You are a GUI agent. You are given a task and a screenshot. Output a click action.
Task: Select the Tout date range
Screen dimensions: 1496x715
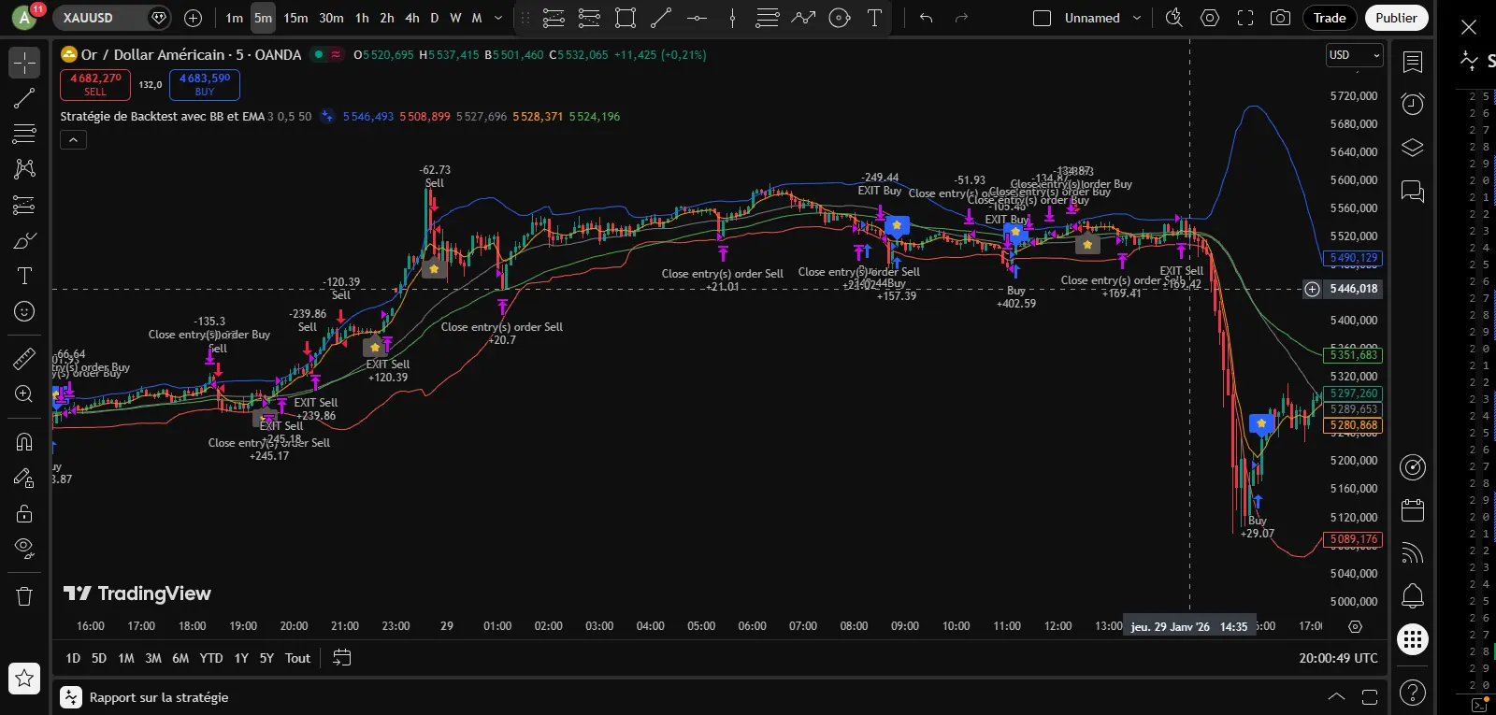click(297, 658)
